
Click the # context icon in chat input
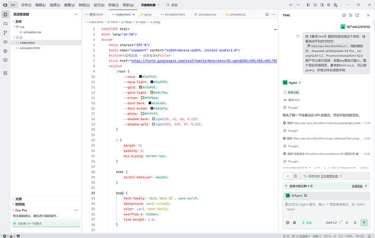tap(295, 223)
